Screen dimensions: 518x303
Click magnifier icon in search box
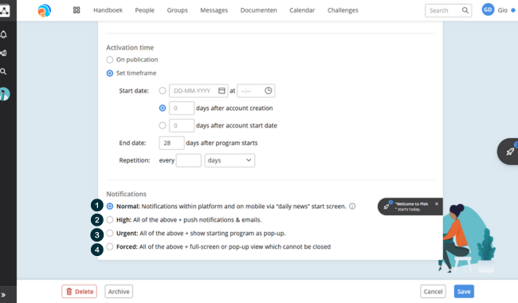click(465, 10)
